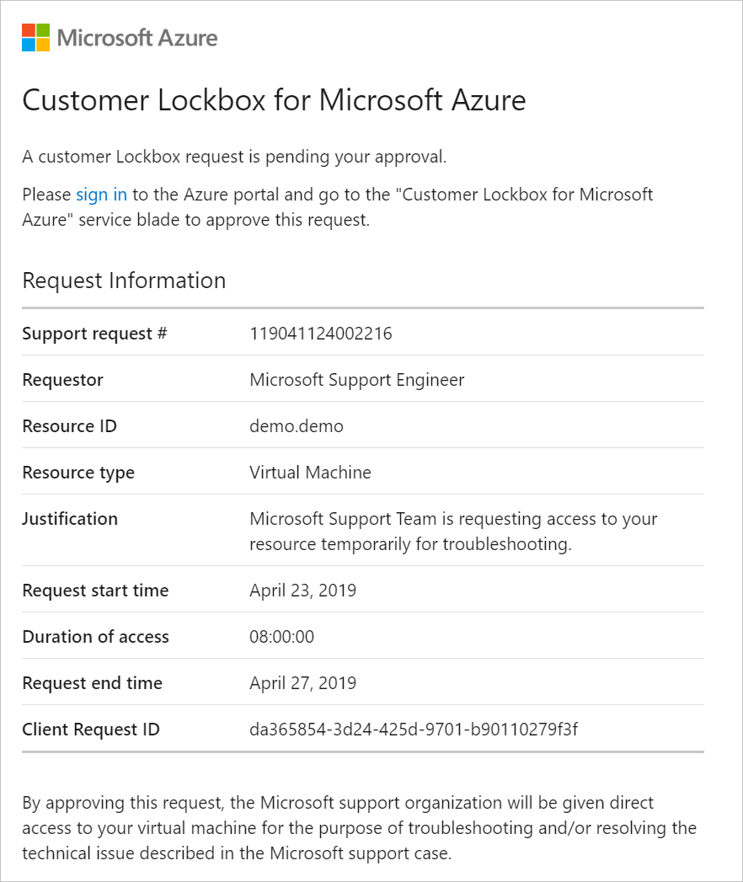Viewport: 743px width, 882px height.
Task: Select the Request start time April 23, 2019
Action: (x=302, y=590)
